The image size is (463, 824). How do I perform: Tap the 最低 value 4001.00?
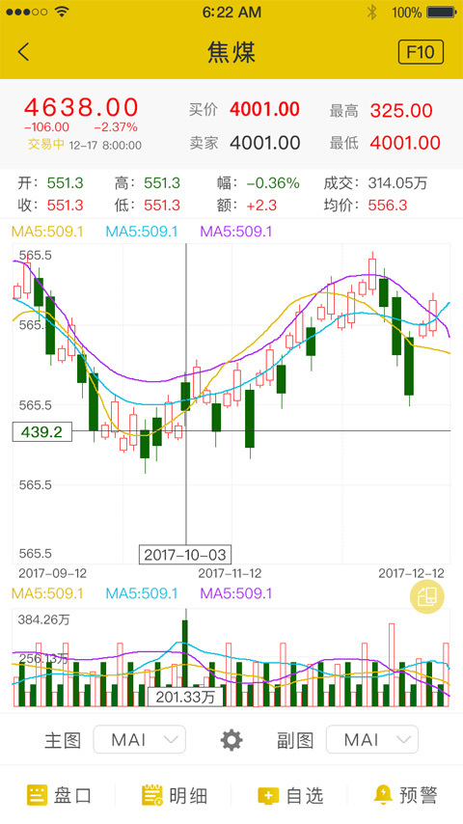pyautogui.click(x=405, y=143)
